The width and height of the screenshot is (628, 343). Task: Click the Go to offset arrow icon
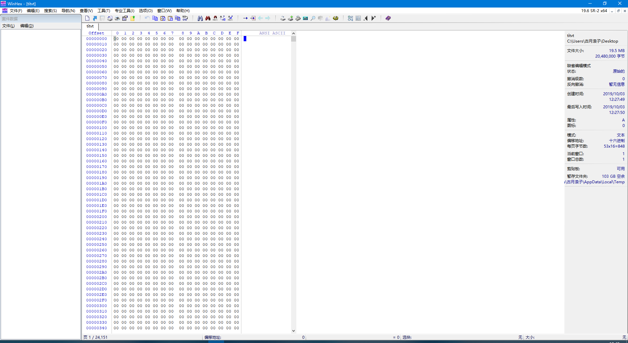coord(245,18)
